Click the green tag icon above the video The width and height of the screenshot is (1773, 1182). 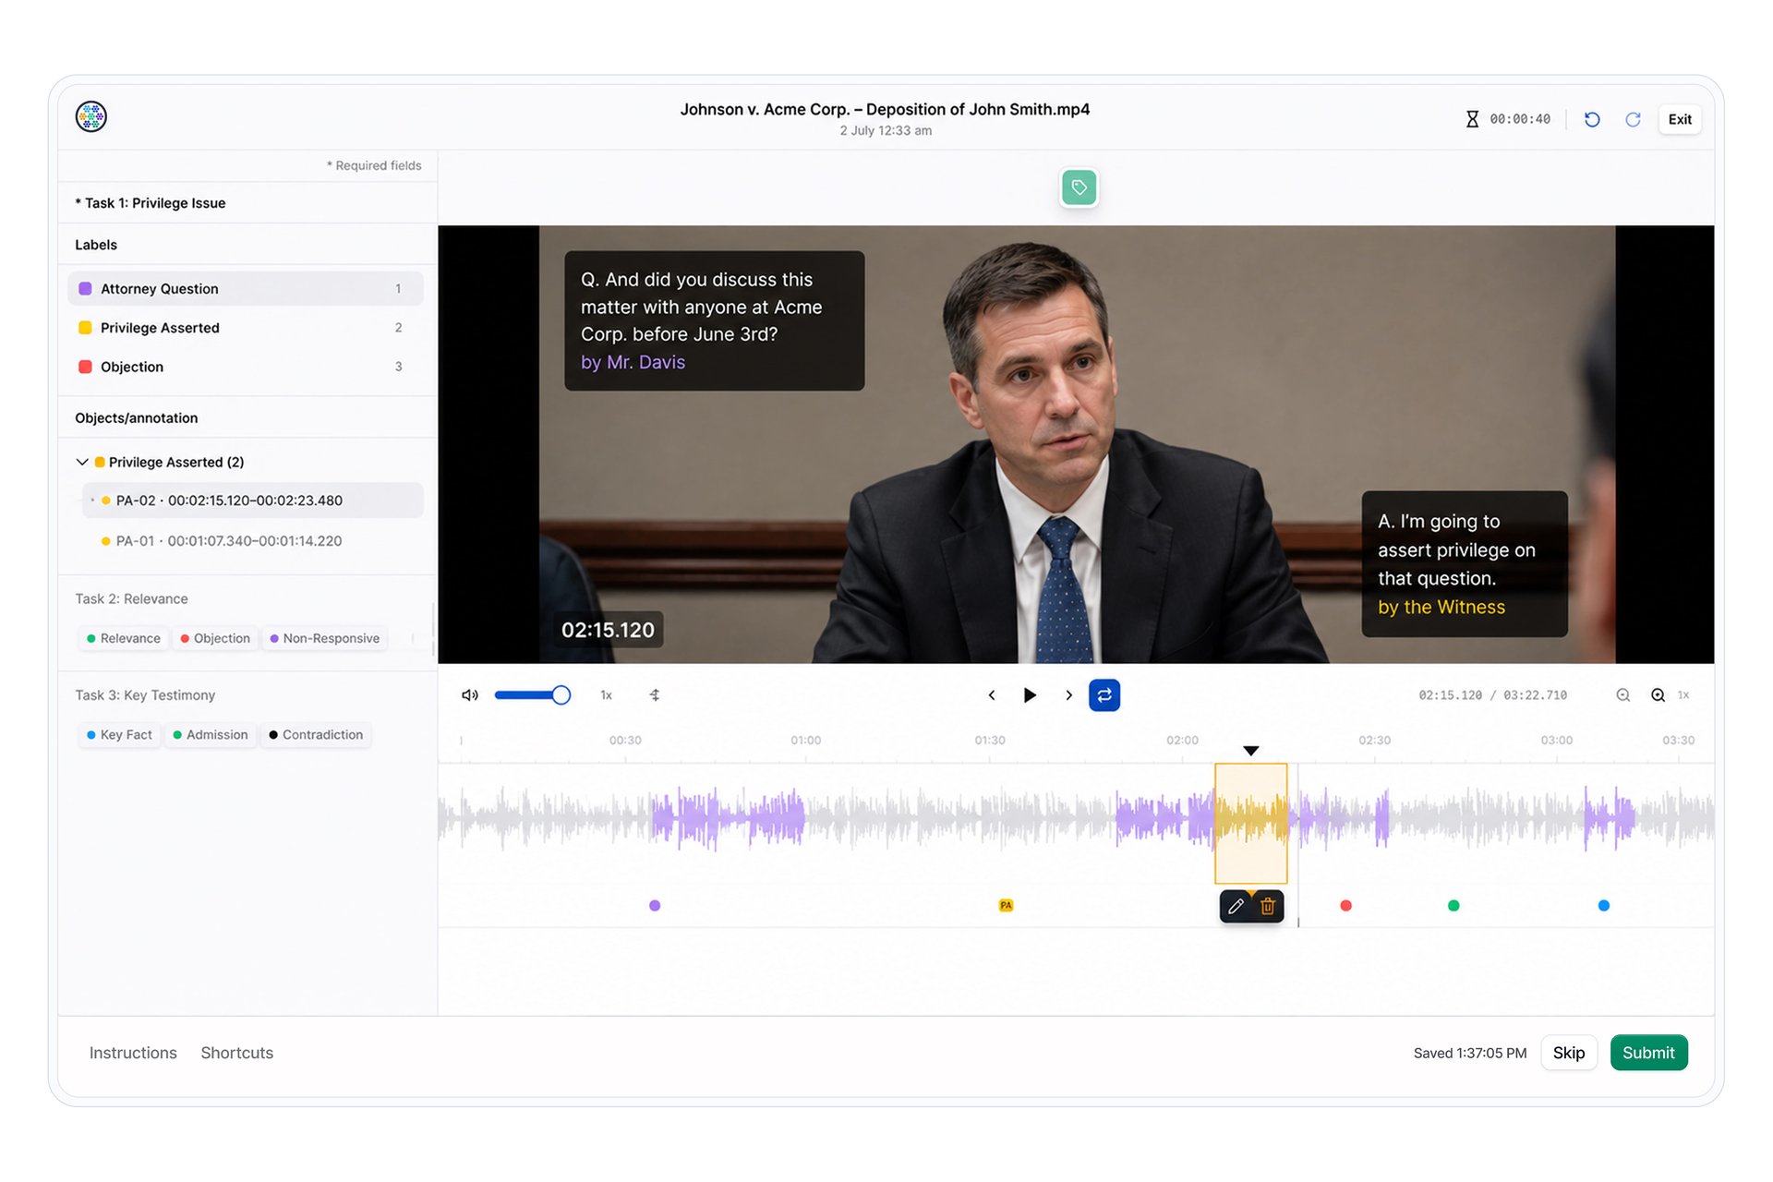[1079, 187]
